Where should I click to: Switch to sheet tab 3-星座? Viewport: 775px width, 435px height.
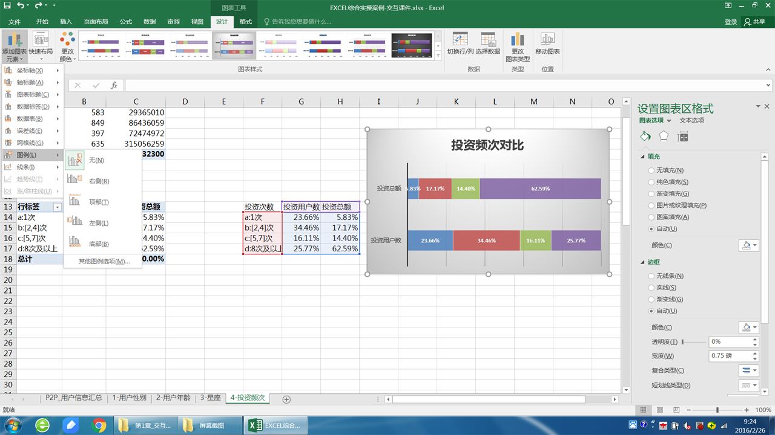coord(211,398)
